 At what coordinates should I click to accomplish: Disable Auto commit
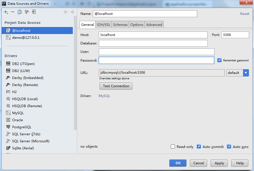[199, 147]
